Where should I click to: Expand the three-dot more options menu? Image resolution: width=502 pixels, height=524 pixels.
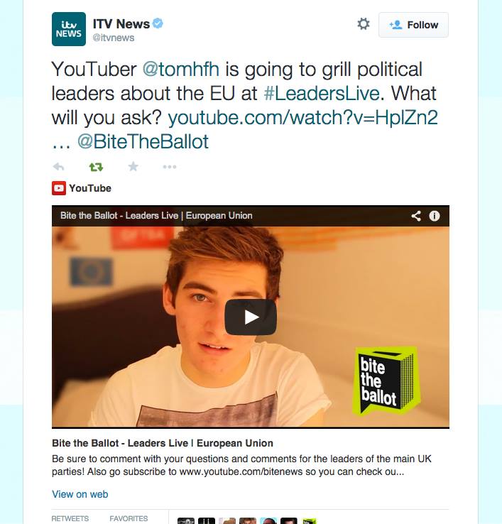coord(170,167)
